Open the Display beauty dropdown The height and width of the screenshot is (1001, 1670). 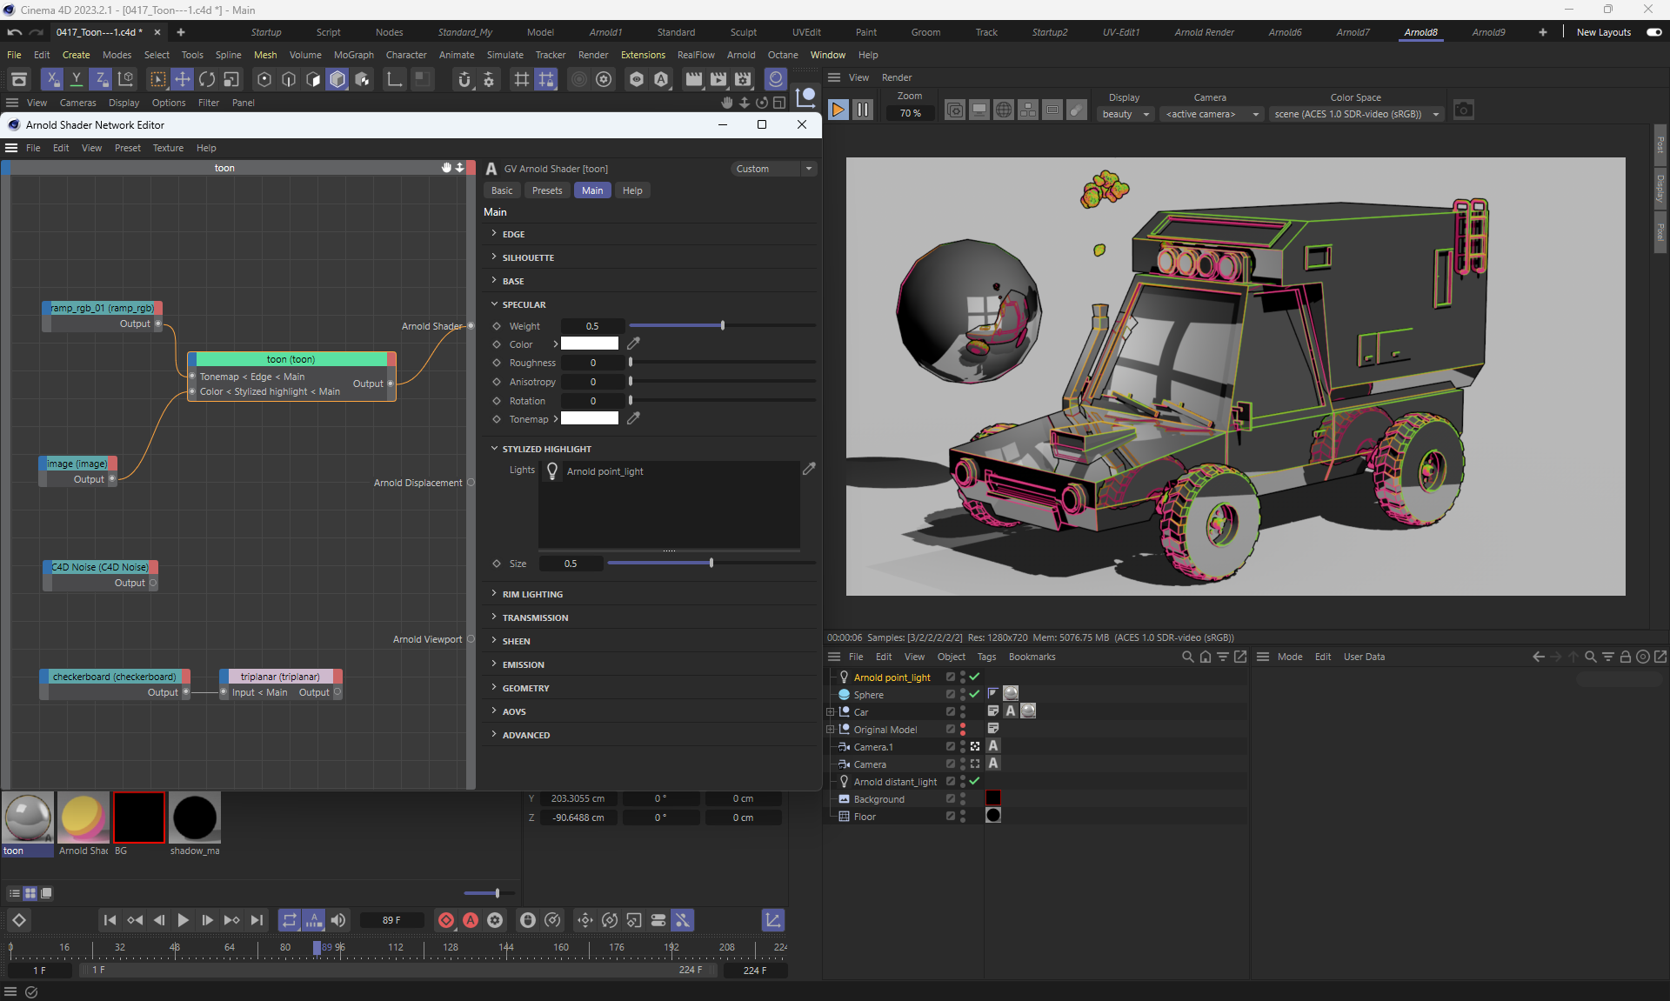(x=1126, y=114)
